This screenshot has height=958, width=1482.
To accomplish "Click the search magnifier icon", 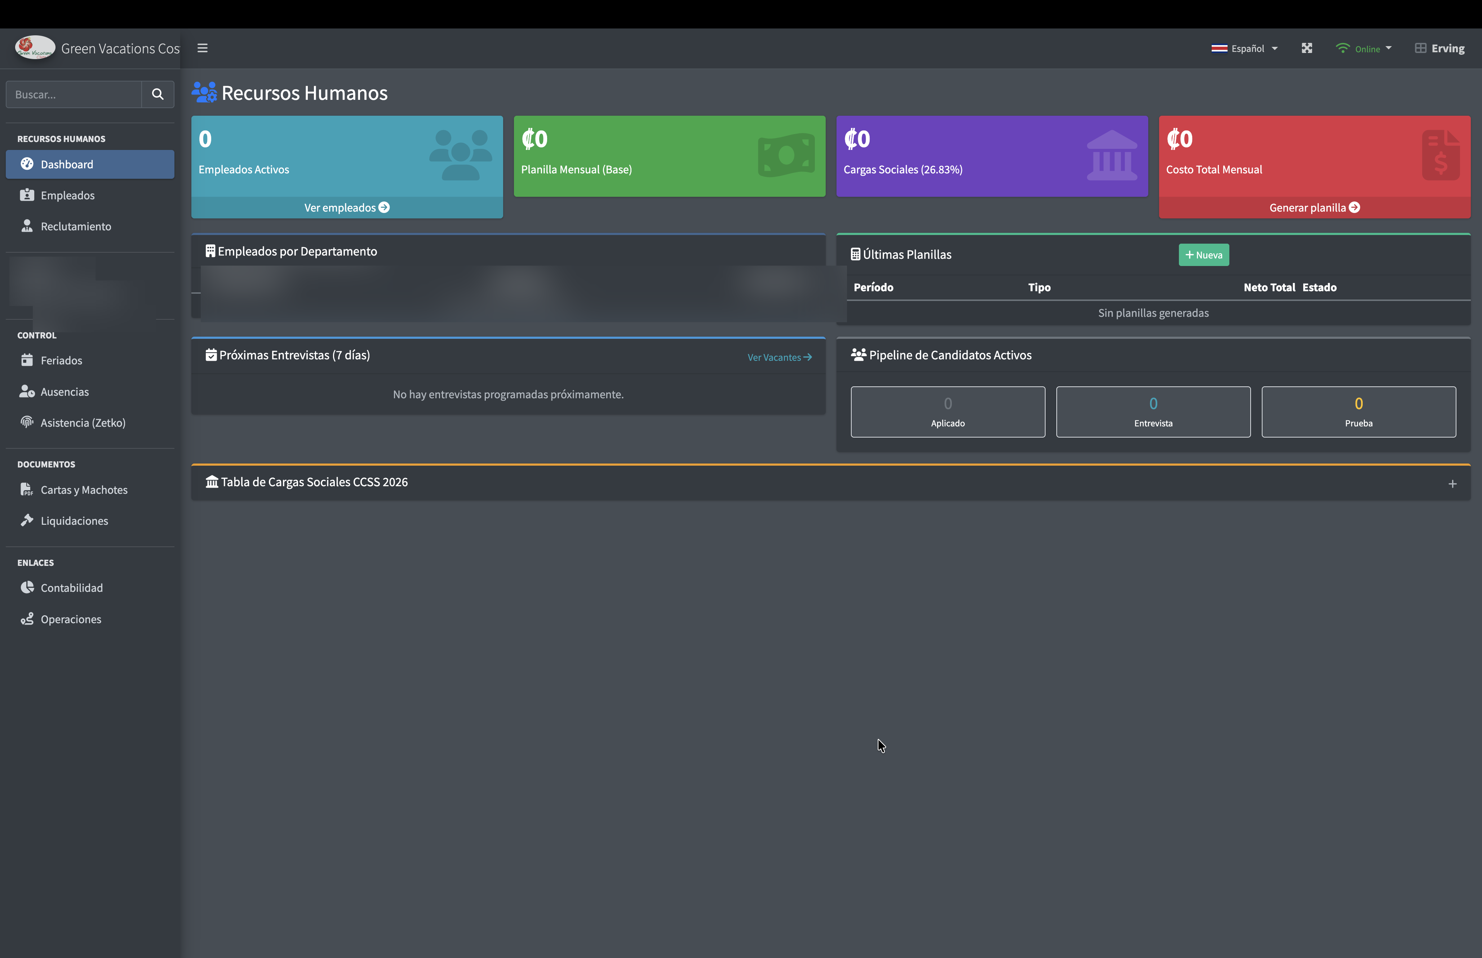I will [x=158, y=94].
